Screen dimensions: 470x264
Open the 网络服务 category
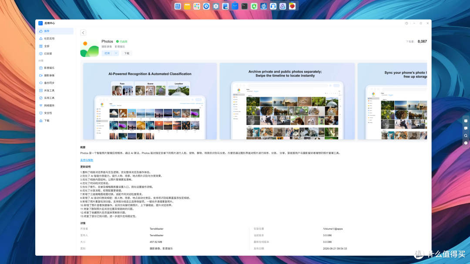pos(55,105)
